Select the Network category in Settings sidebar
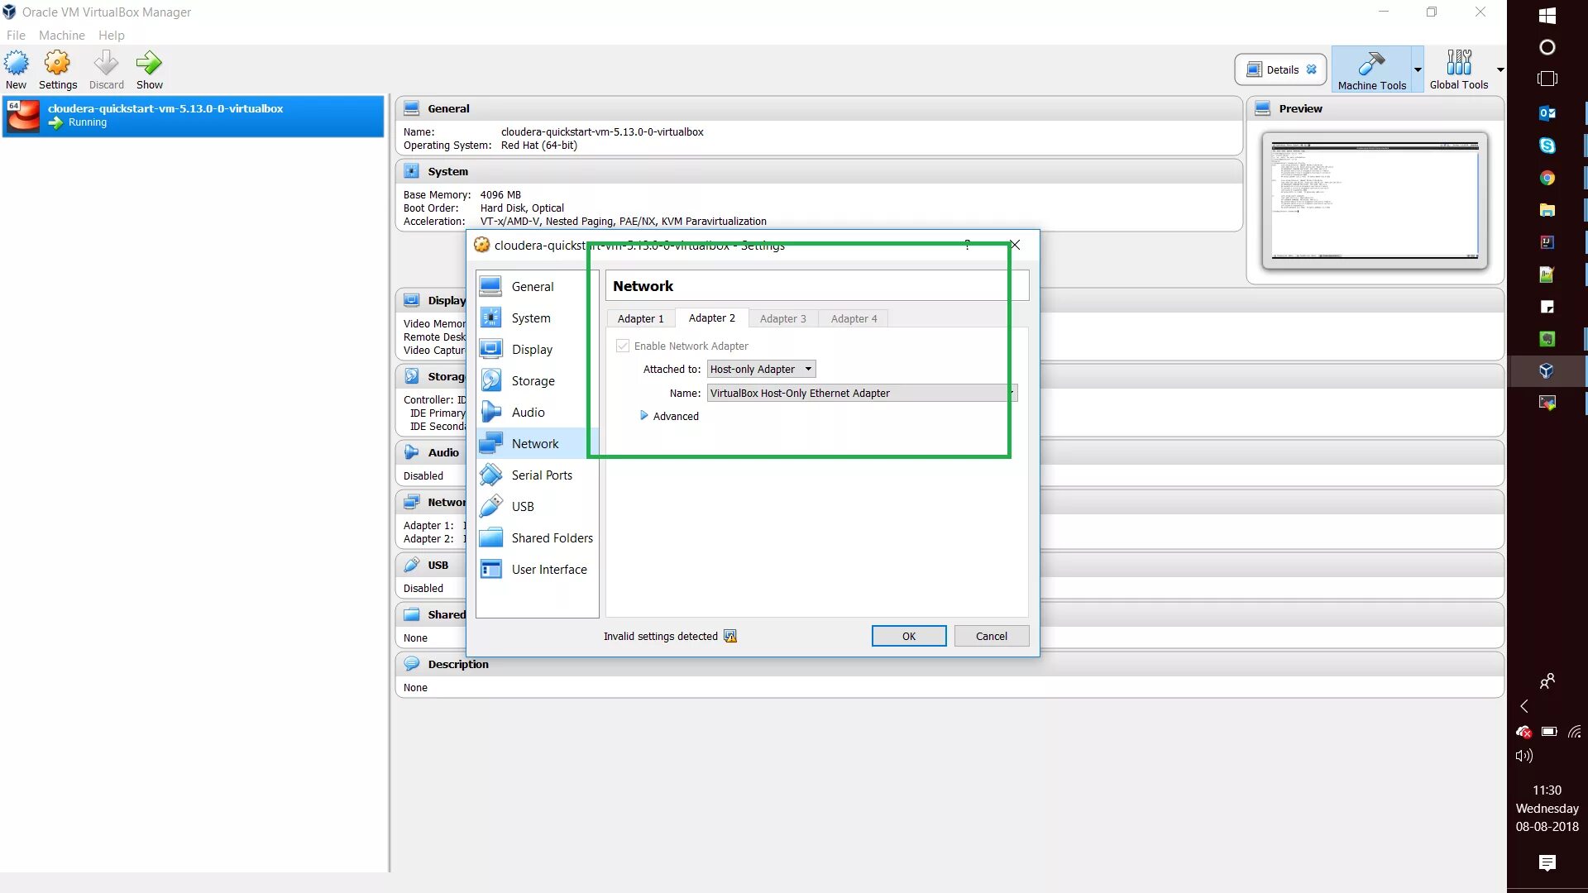1588x893 pixels. (x=536, y=443)
